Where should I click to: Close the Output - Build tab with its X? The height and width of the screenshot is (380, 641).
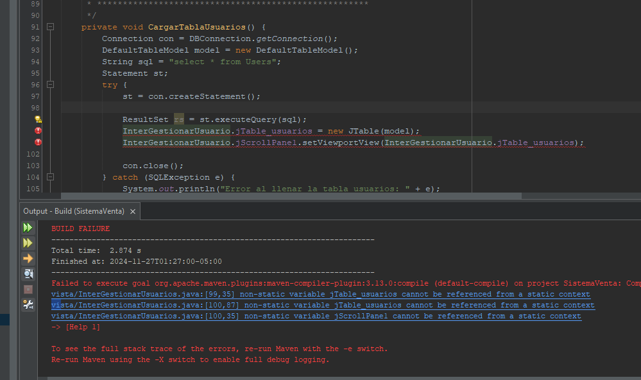click(132, 211)
